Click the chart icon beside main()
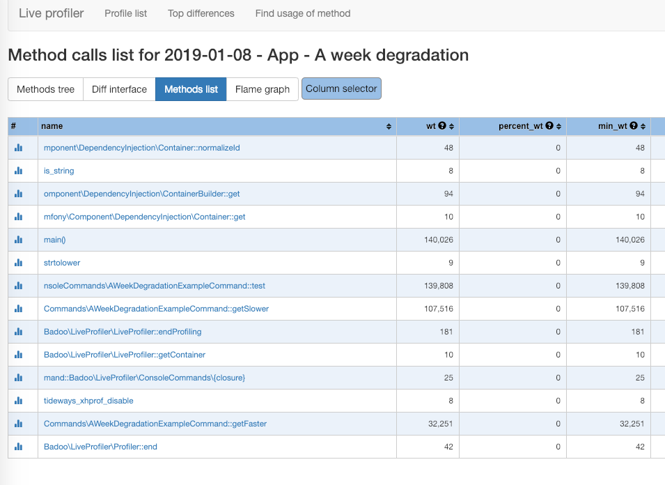Image resolution: width=665 pixels, height=485 pixels. coord(19,240)
